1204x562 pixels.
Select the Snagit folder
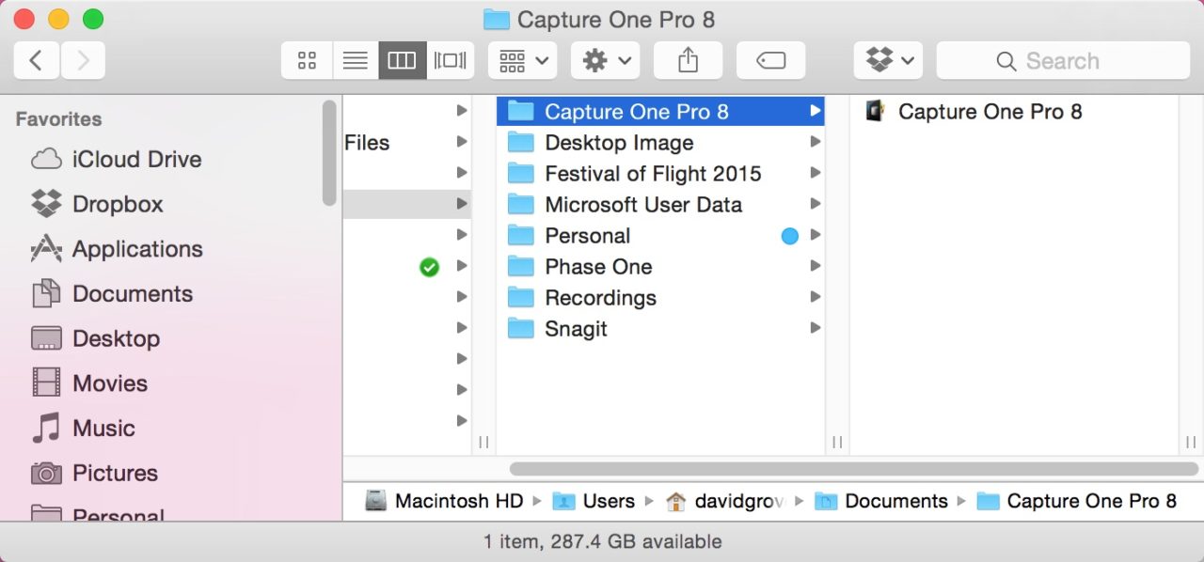click(x=660, y=329)
